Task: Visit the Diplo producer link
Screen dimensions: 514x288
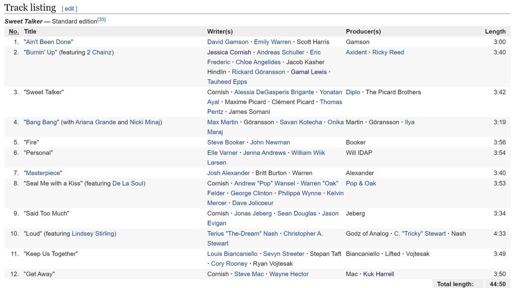Action: pos(353,92)
